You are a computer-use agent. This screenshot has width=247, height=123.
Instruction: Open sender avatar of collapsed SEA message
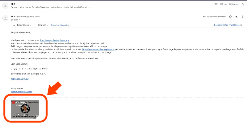click(x=5, y=6)
